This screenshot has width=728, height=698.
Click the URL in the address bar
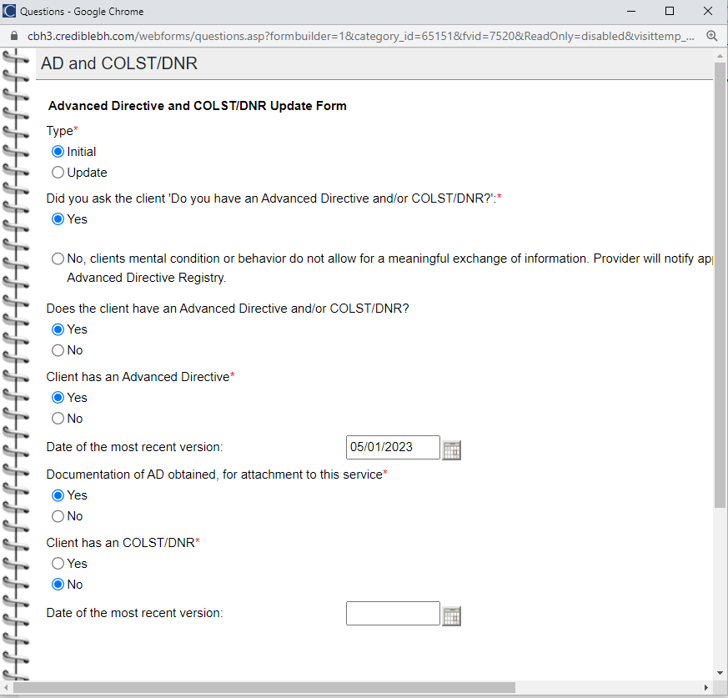click(359, 36)
